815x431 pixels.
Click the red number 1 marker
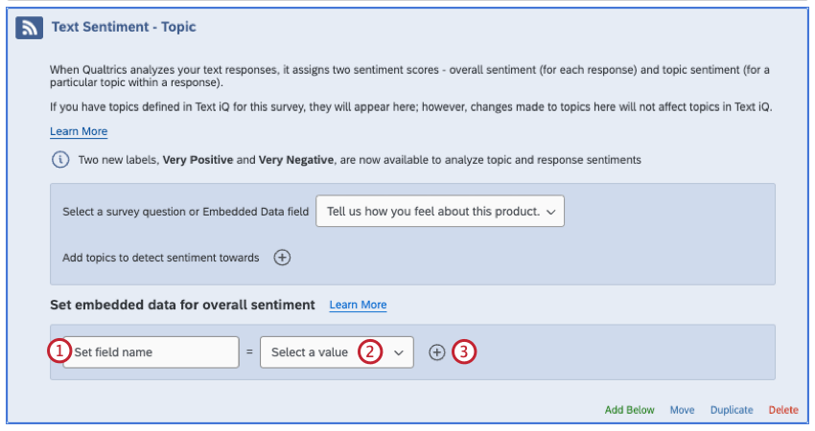point(60,352)
